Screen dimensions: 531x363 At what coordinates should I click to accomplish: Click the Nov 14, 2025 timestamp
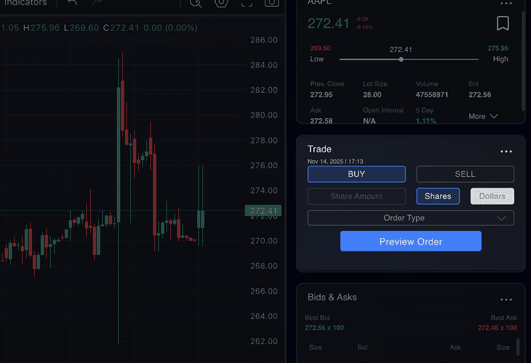pyautogui.click(x=335, y=161)
